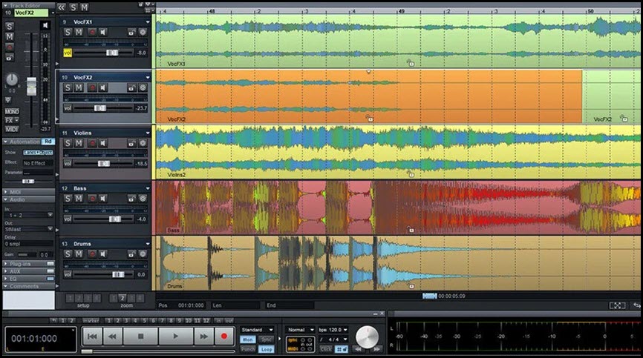Solo the VocFX1 track
The width and height of the screenshot is (643, 358).
(68, 33)
